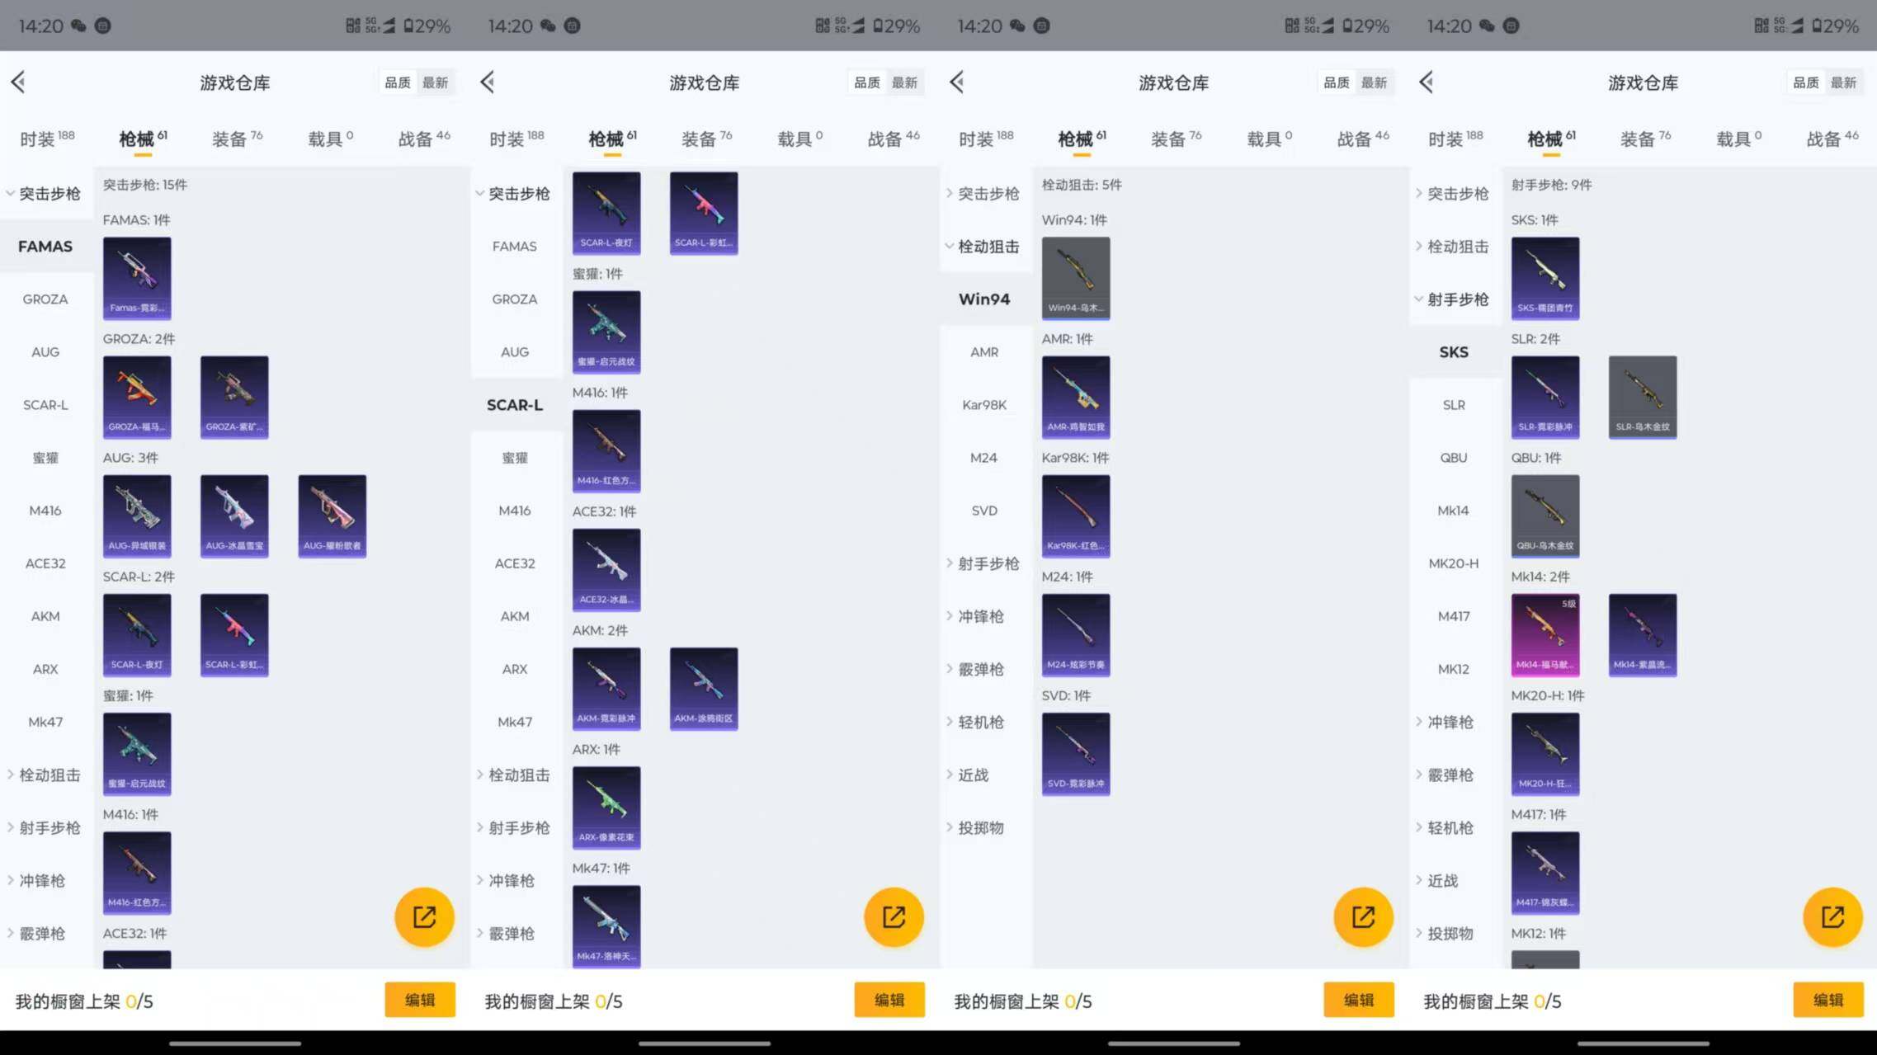The image size is (1877, 1055).
Task: Expand 栓动狙击 category in leftmost screen
Action: coord(44,775)
